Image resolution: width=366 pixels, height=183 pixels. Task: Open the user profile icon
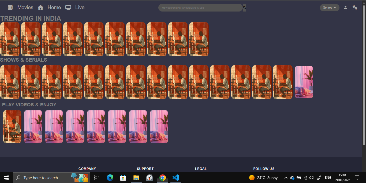345,8
